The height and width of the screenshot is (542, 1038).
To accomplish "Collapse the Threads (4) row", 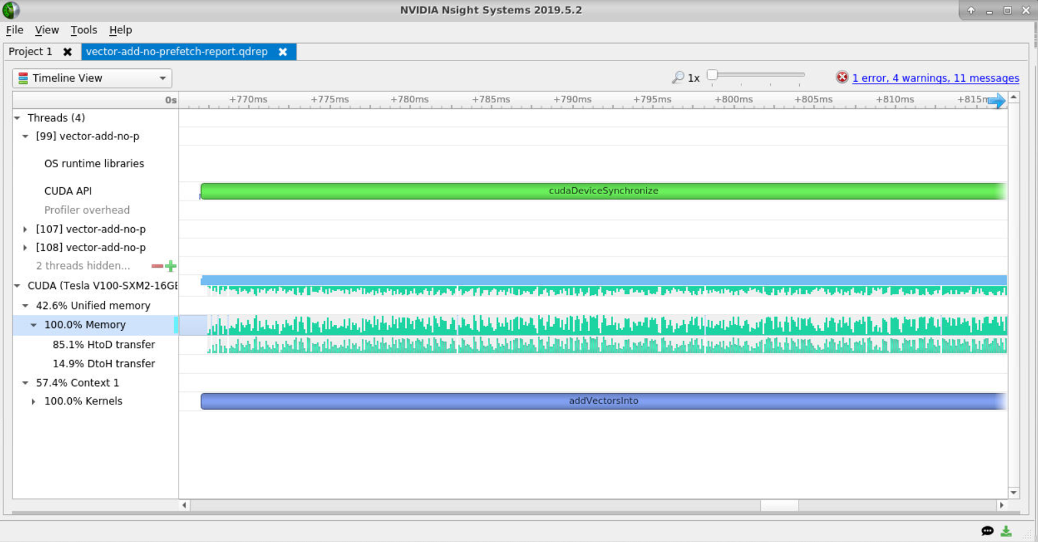I will (x=17, y=118).
